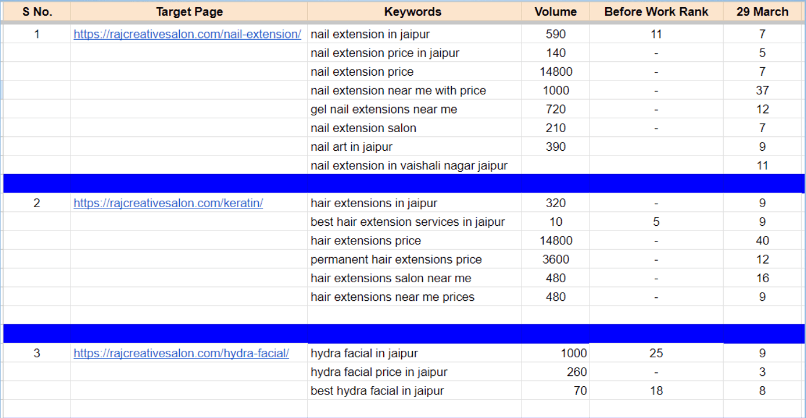Select before-work rank 11 cell
Screen dimensions: 806x418
coord(656,34)
